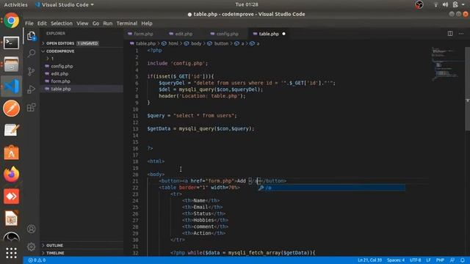Click Visual Studio Code dock icon
Viewport: 470px width, 264px height.
pos(12,87)
